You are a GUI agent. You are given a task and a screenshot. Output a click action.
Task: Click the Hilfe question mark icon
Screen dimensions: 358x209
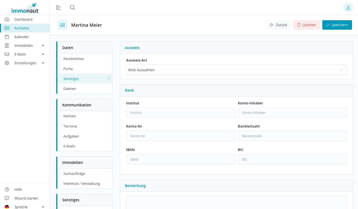[7, 190]
